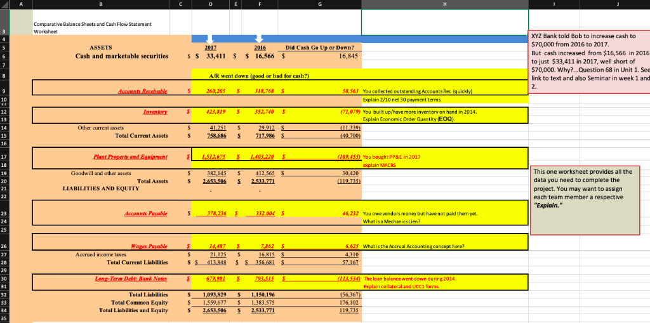Image resolution: width=650 pixels, height=323 pixels.
Task: Click 'You collected outstanding Accounts Rec (quickly)' note
Action: pyautogui.click(x=418, y=91)
